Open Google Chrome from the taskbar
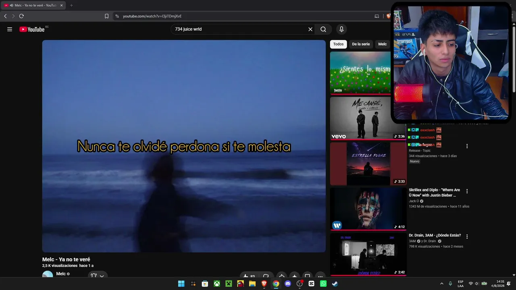This screenshot has height=290, width=516. 276,284
